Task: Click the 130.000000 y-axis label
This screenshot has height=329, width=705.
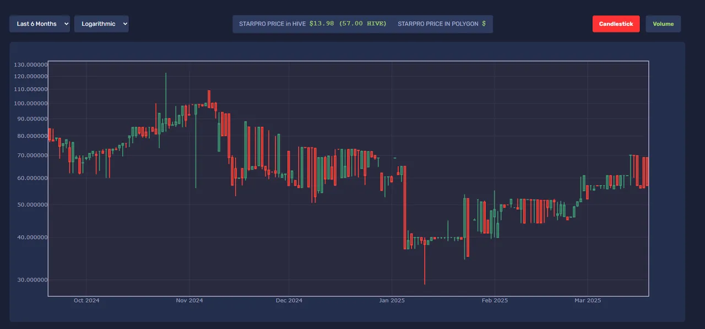Action: (31, 64)
